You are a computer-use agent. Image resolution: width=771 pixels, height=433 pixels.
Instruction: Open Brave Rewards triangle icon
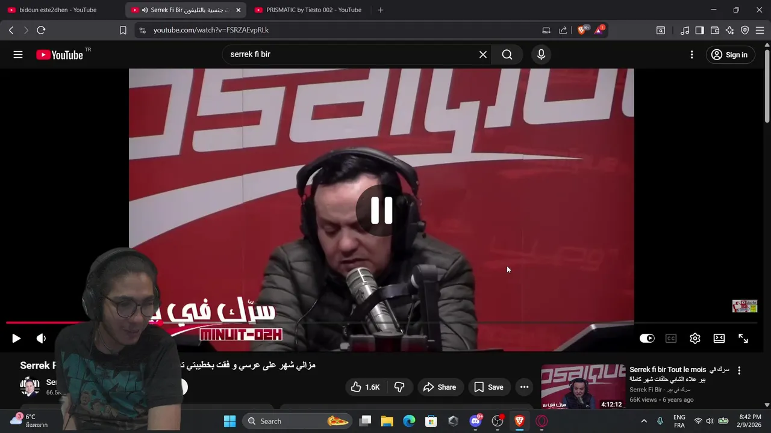[x=599, y=30]
